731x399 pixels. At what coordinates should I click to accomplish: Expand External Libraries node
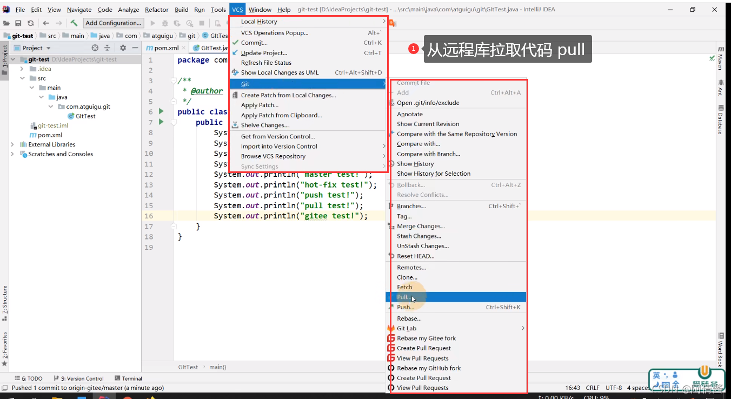[13, 144]
